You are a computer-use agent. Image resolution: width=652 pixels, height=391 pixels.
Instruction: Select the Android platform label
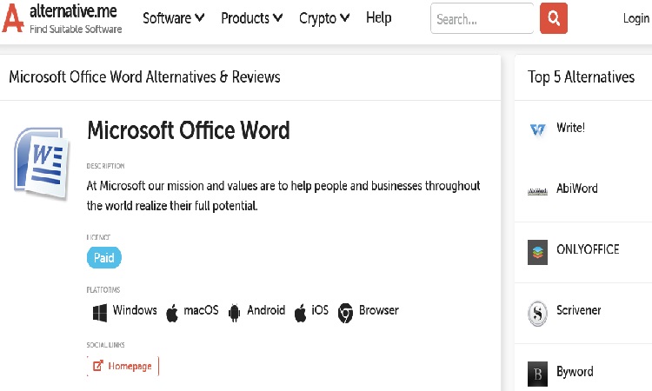click(x=266, y=310)
